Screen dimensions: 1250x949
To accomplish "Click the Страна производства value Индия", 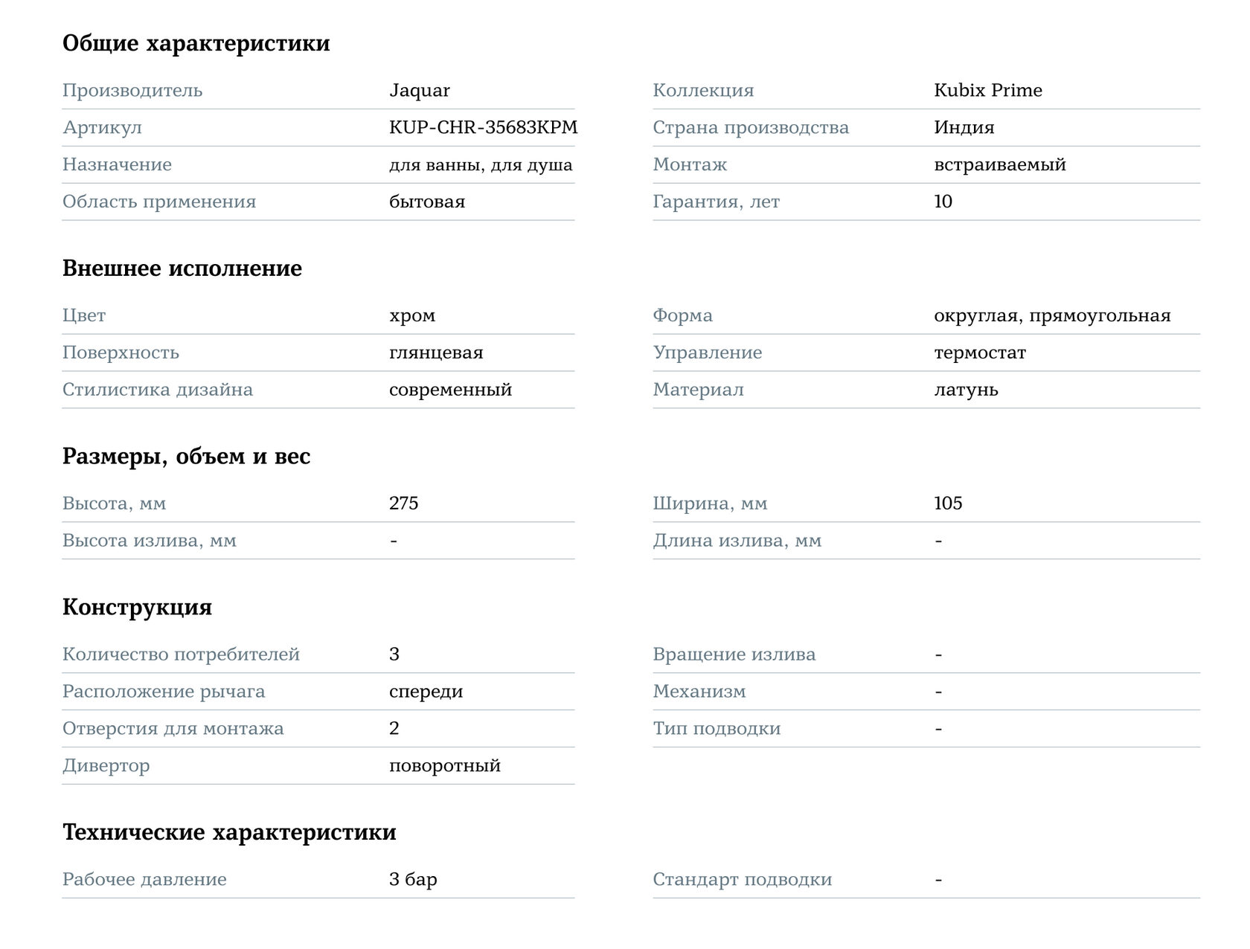I will tap(964, 128).
